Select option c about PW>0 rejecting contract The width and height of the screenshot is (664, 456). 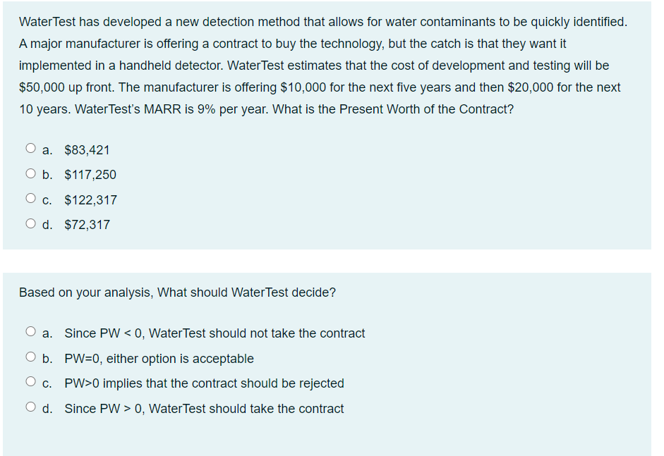tap(31, 381)
